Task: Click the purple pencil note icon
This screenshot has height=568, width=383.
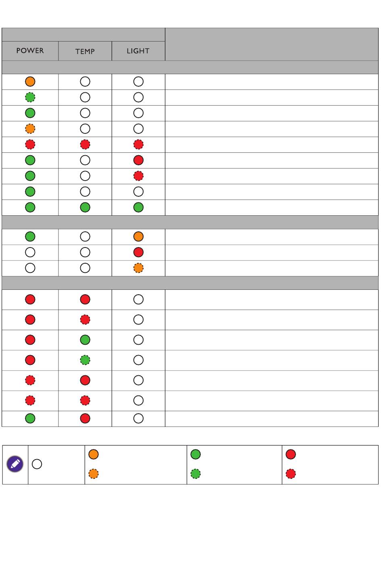Action: tap(15, 464)
